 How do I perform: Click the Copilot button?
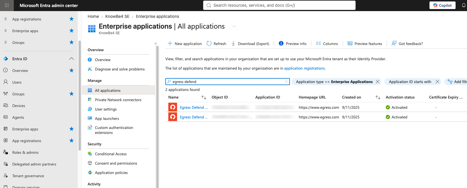(442, 5)
